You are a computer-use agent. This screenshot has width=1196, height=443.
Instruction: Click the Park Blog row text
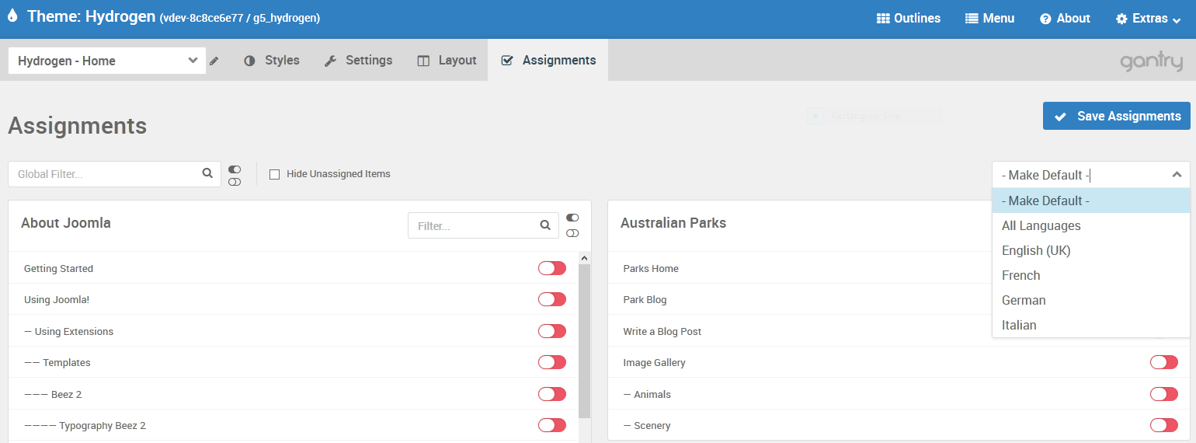tap(645, 299)
